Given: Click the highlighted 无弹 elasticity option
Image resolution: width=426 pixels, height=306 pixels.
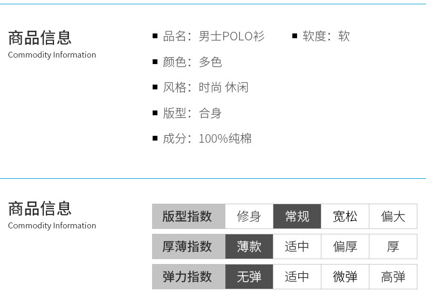Looking at the screenshot, I should pos(249,277).
